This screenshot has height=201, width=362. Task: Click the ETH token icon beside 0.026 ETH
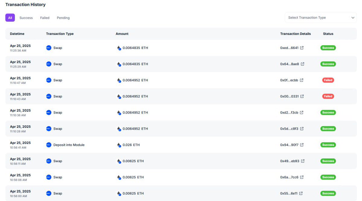[x=119, y=145]
